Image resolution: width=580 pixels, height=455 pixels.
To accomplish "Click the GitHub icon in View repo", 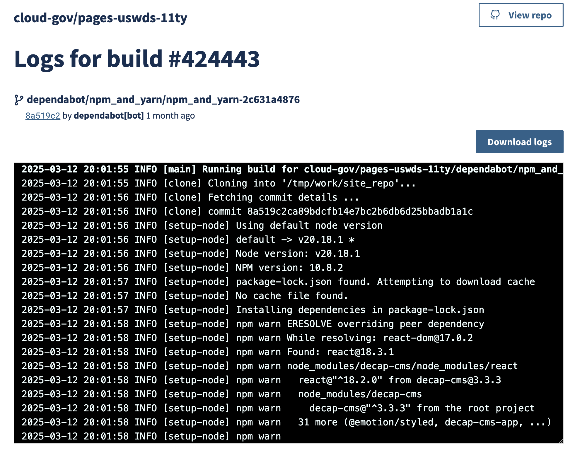I will [x=495, y=15].
